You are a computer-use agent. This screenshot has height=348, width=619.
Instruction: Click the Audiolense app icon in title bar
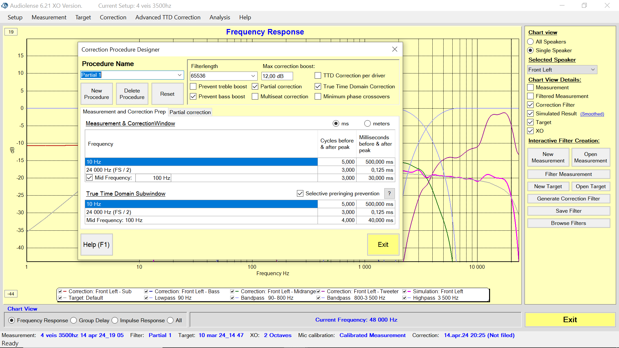coord(5,5)
